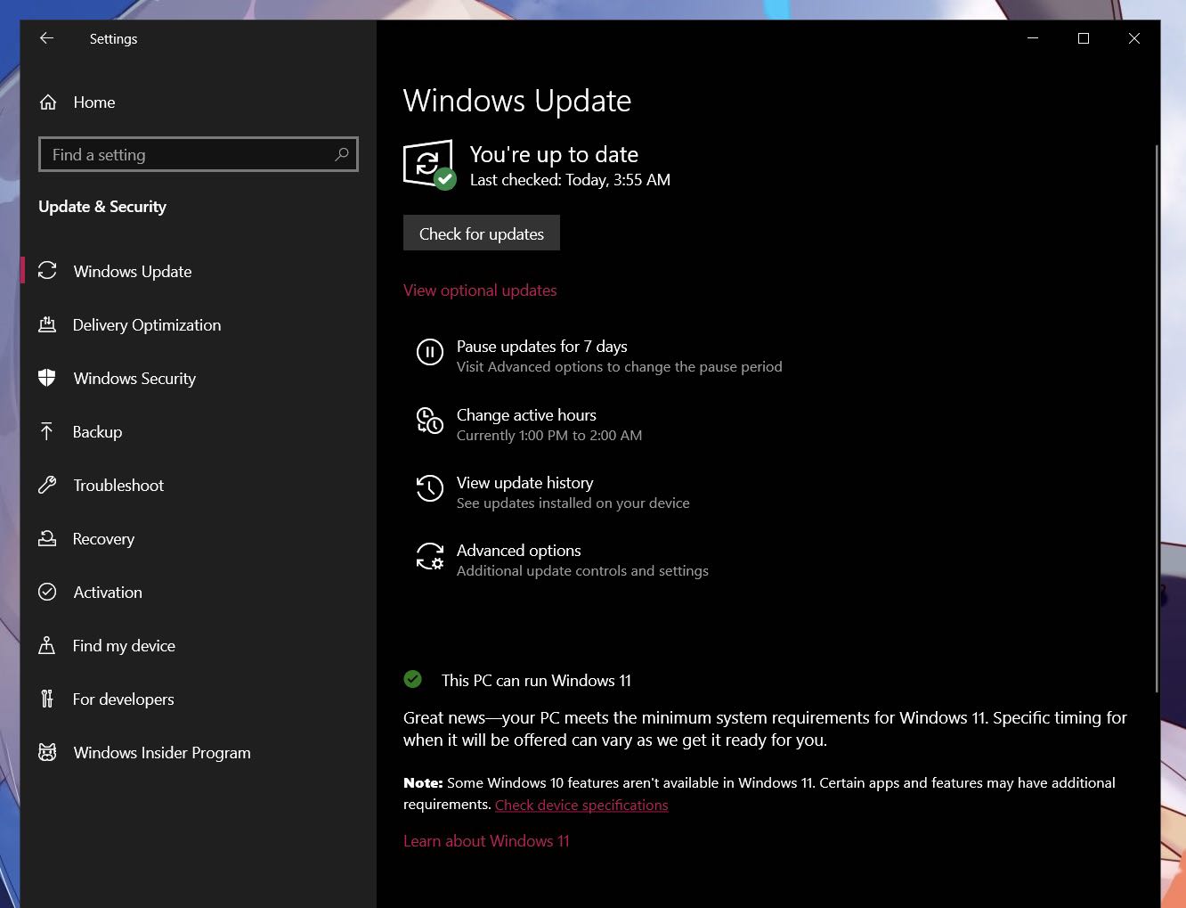
Task: Follow the Check device specifications link
Action: click(581, 805)
